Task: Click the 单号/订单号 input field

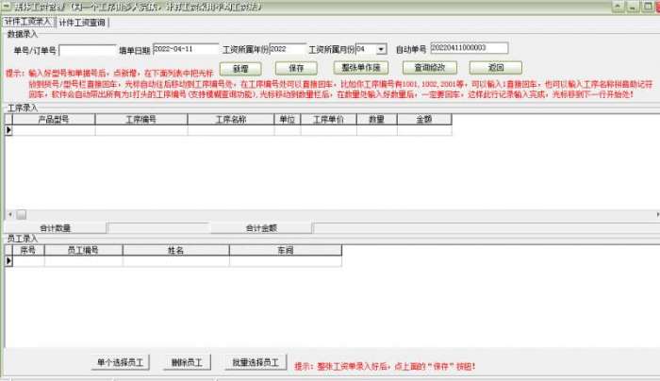Action: [x=88, y=51]
